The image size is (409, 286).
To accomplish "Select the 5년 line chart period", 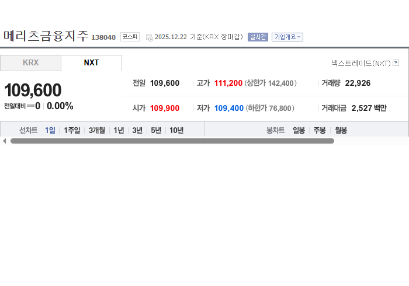I will [x=156, y=130].
